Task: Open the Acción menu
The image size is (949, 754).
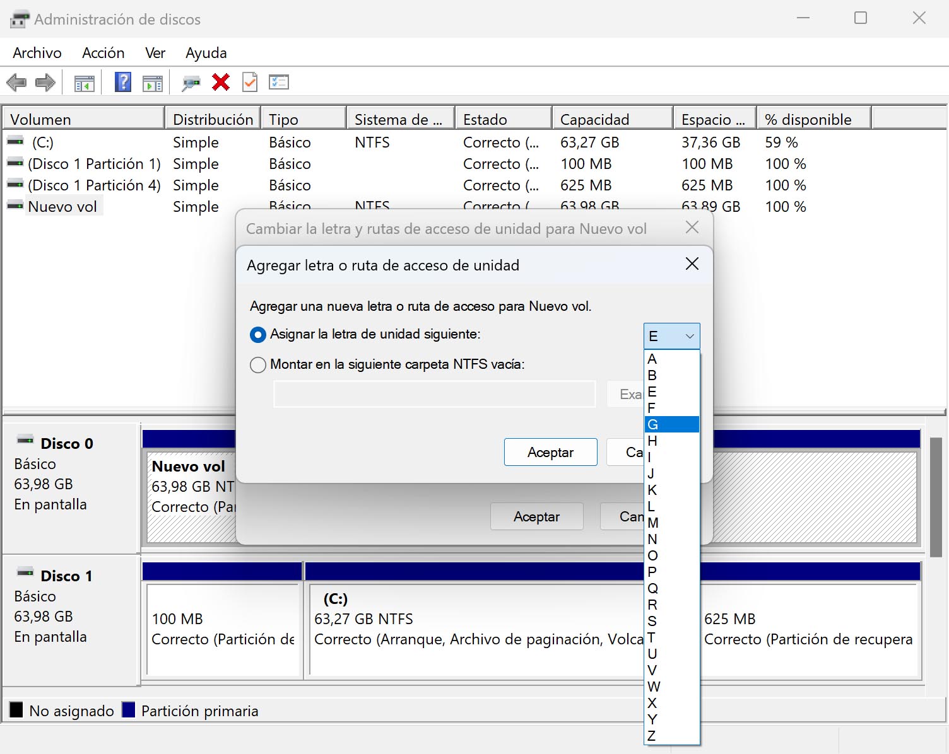Action: pyautogui.click(x=103, y=53)
